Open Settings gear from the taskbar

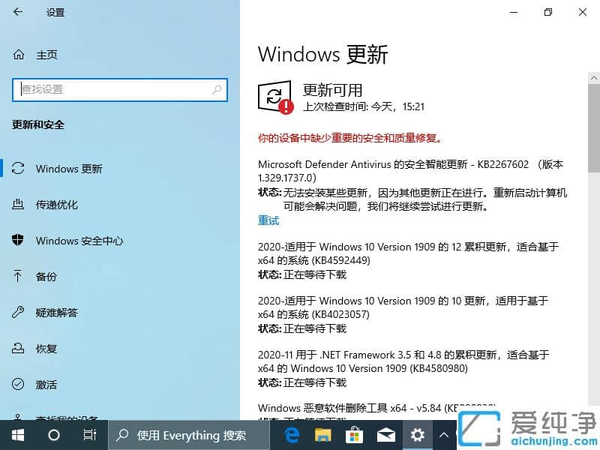(417, 435)
